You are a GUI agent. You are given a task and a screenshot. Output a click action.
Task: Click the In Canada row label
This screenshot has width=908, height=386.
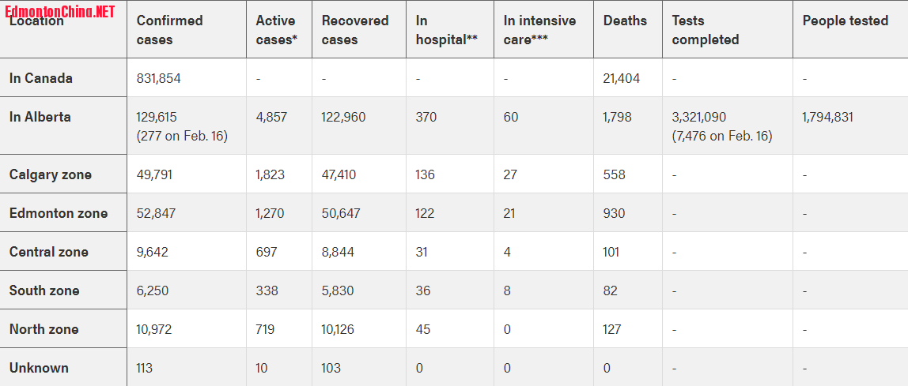(x=41, y=78)
